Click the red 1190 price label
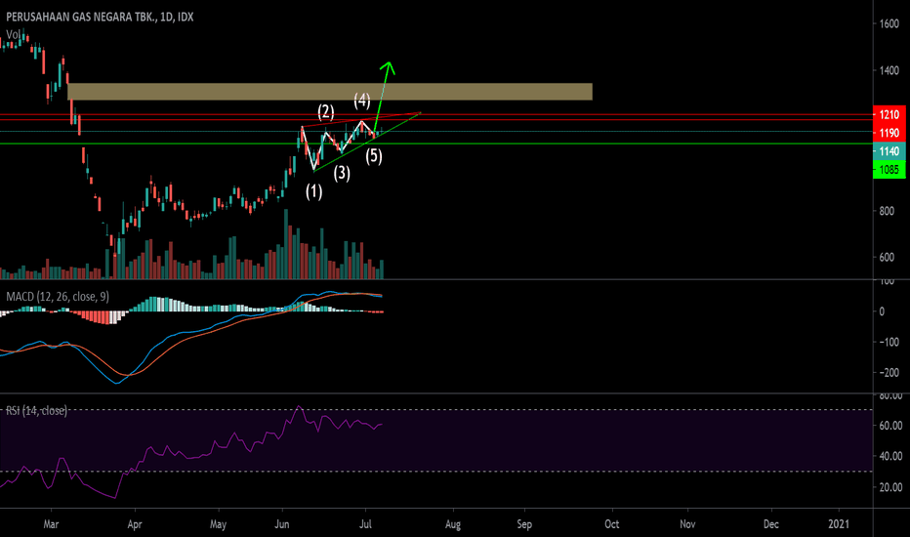 coord(889,133)
